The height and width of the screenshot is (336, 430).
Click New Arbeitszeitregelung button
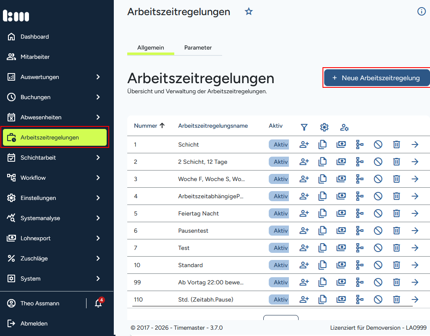(x=377, y=78)
